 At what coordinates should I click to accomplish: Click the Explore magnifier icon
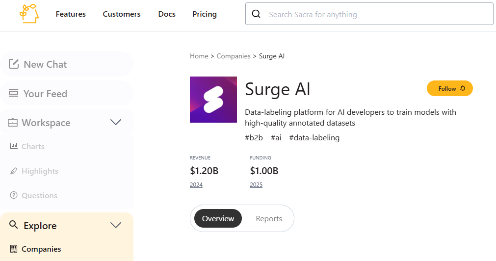(13, 225)
